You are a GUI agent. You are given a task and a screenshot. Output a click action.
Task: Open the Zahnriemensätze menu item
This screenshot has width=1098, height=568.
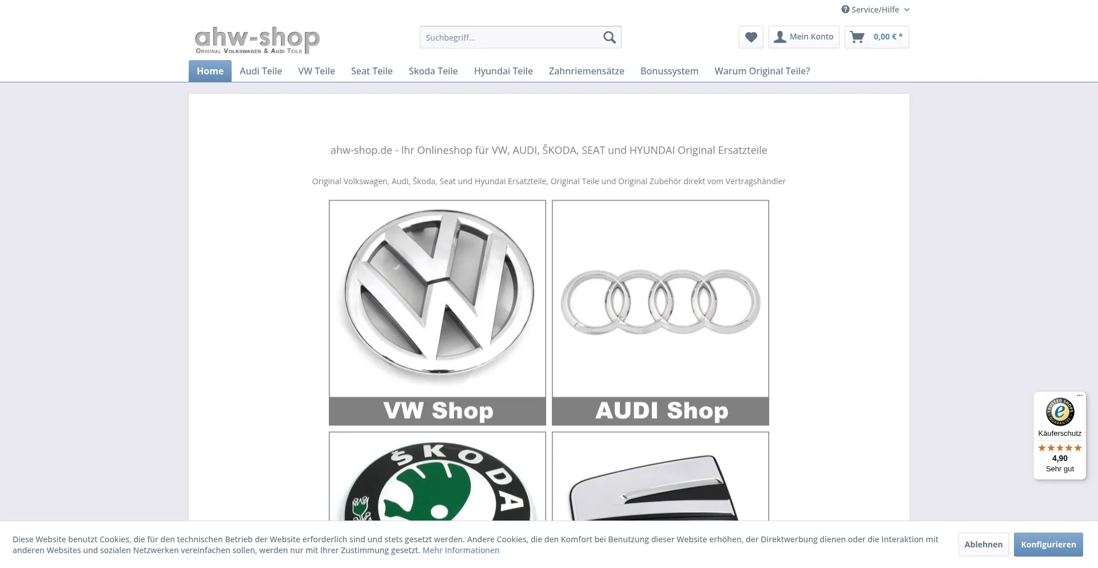click(x=586, y=71)
